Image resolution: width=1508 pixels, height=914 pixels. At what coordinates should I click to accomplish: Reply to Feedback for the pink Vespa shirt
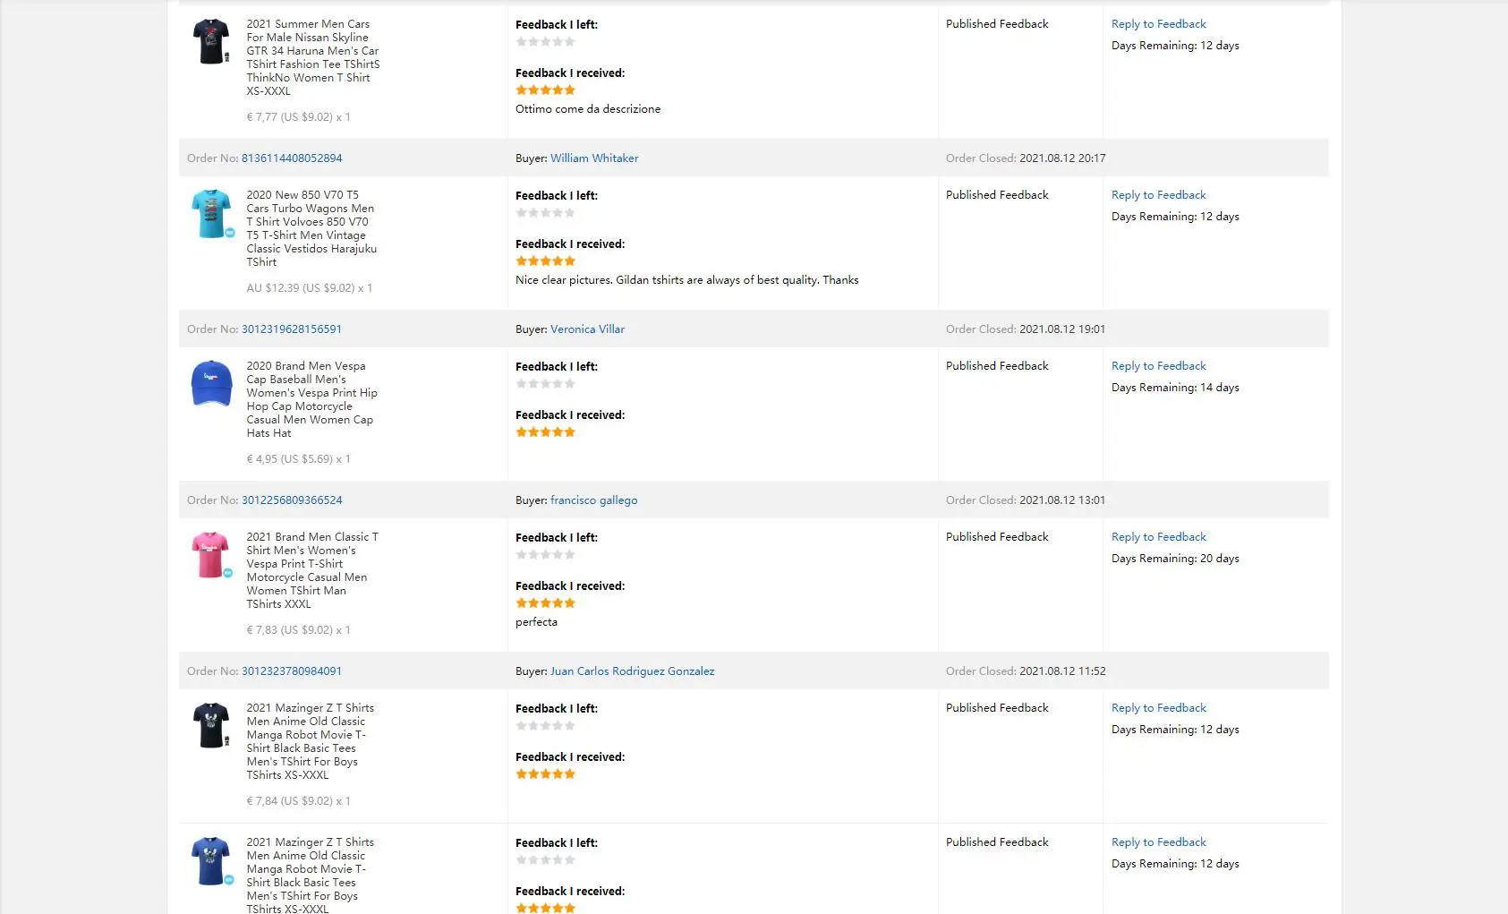click(1158, 537)
